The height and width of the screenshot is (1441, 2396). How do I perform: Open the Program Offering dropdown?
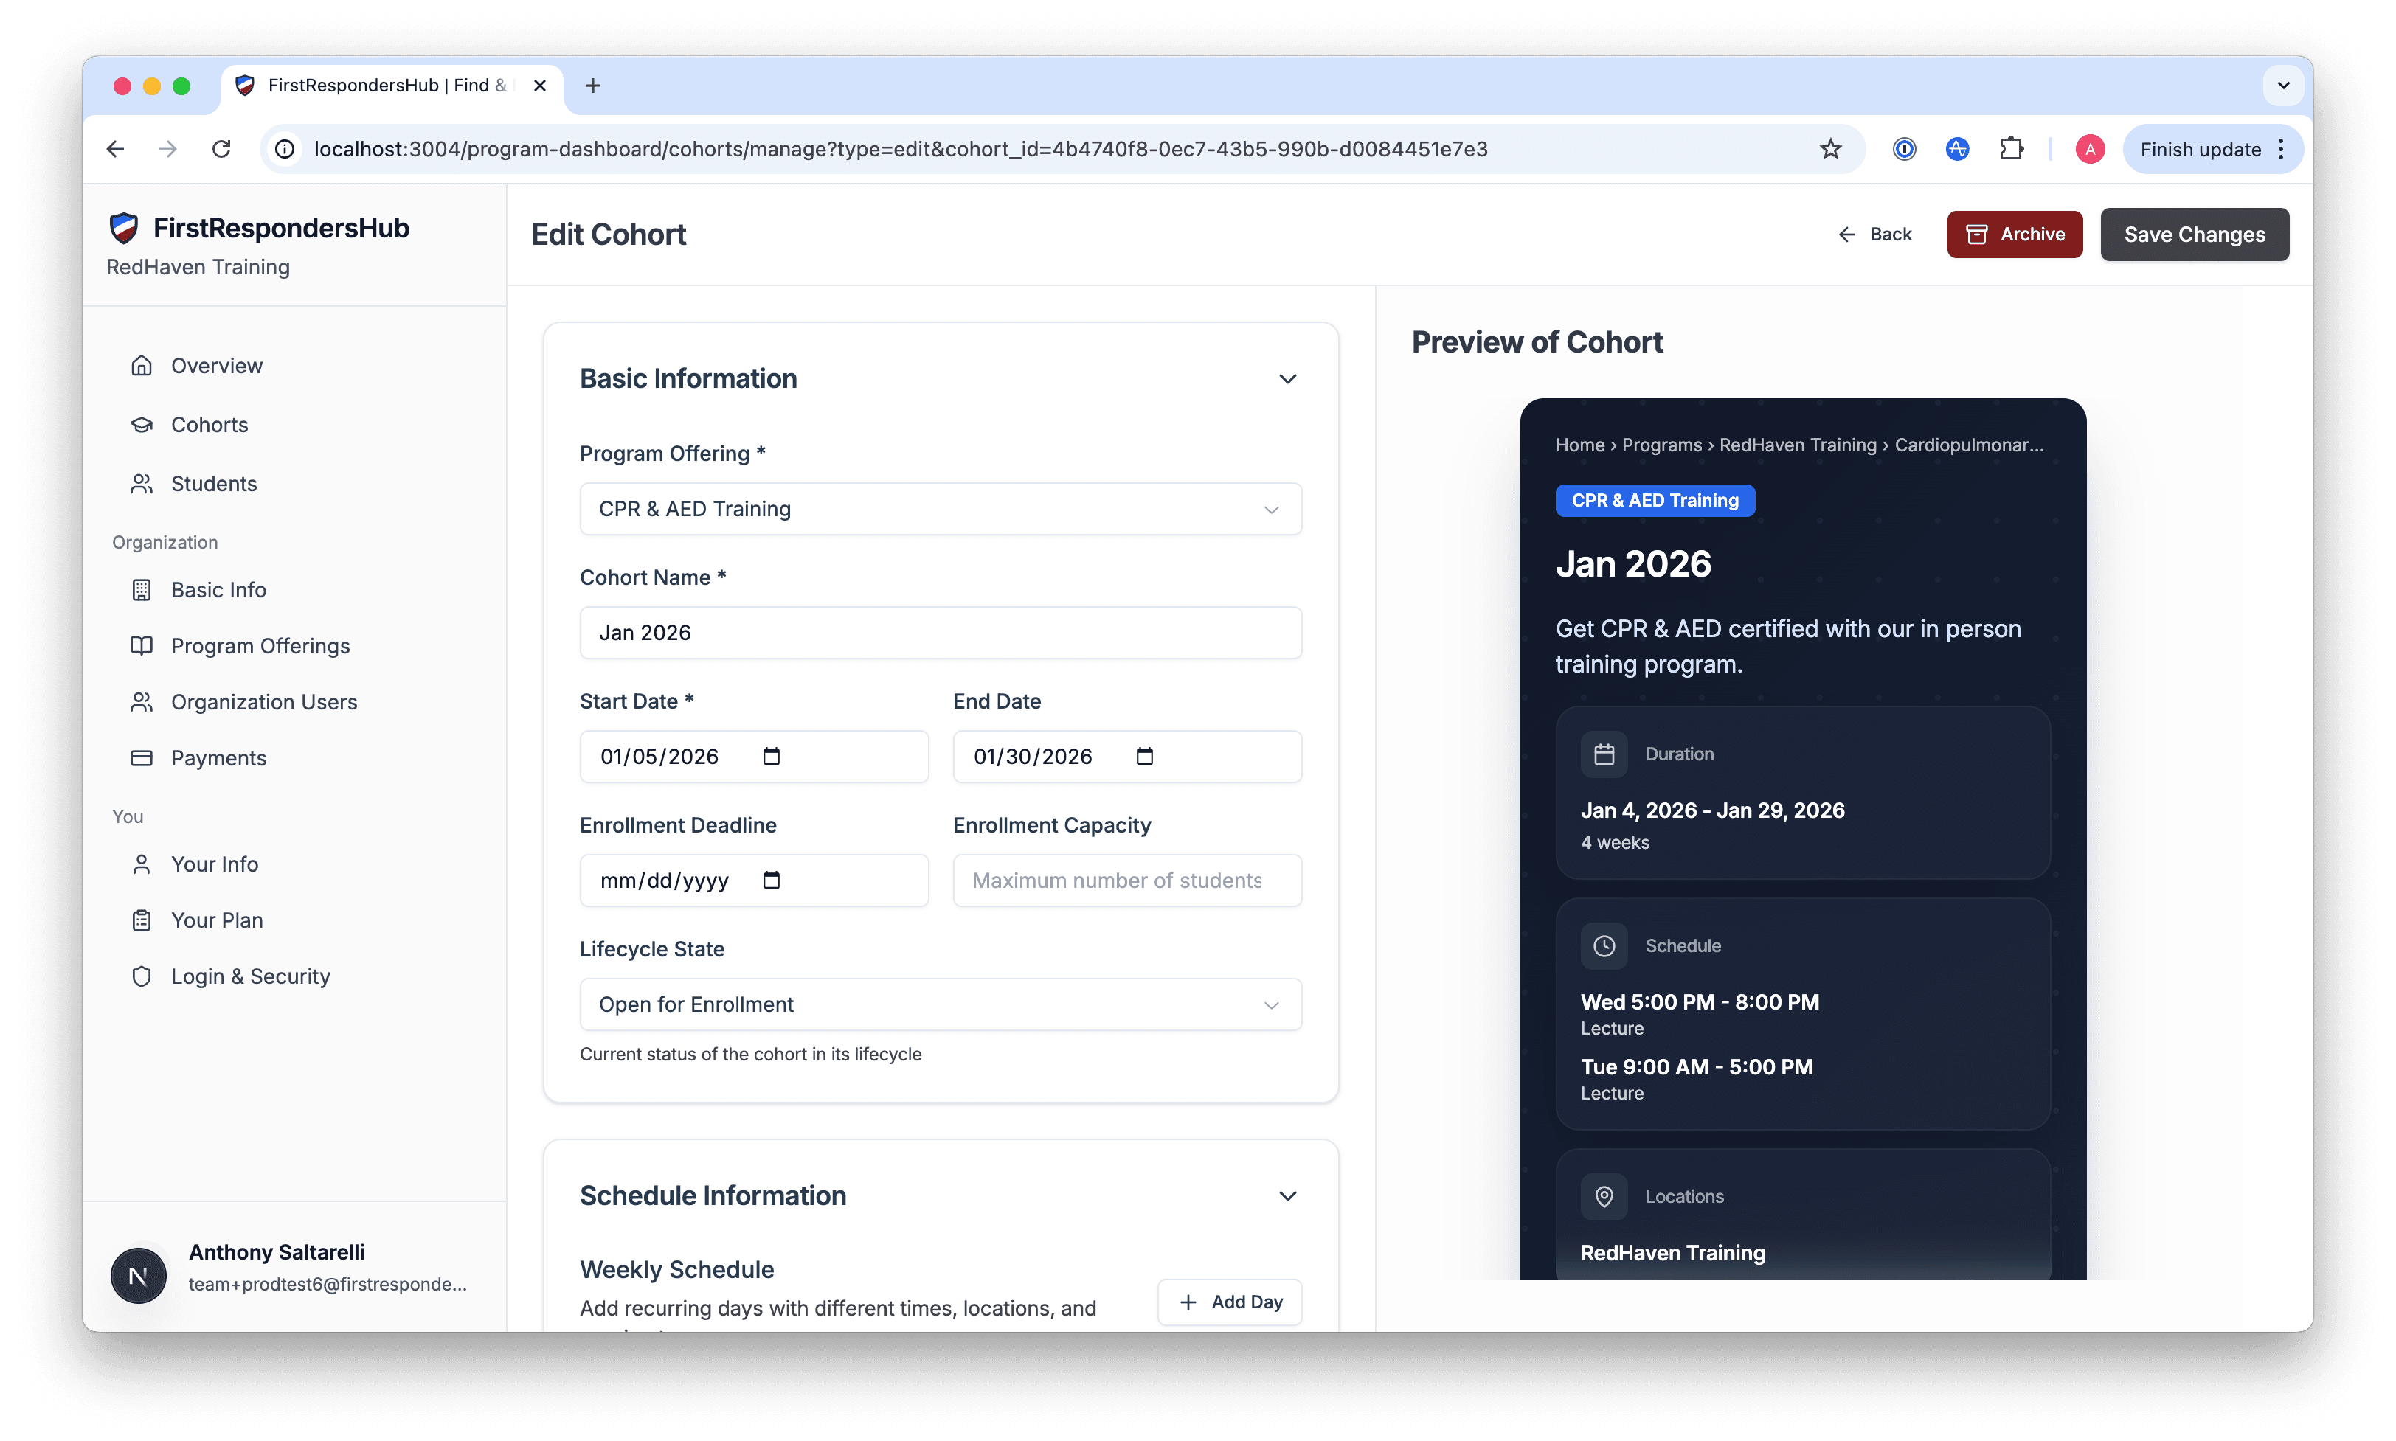tap(940, 508)
